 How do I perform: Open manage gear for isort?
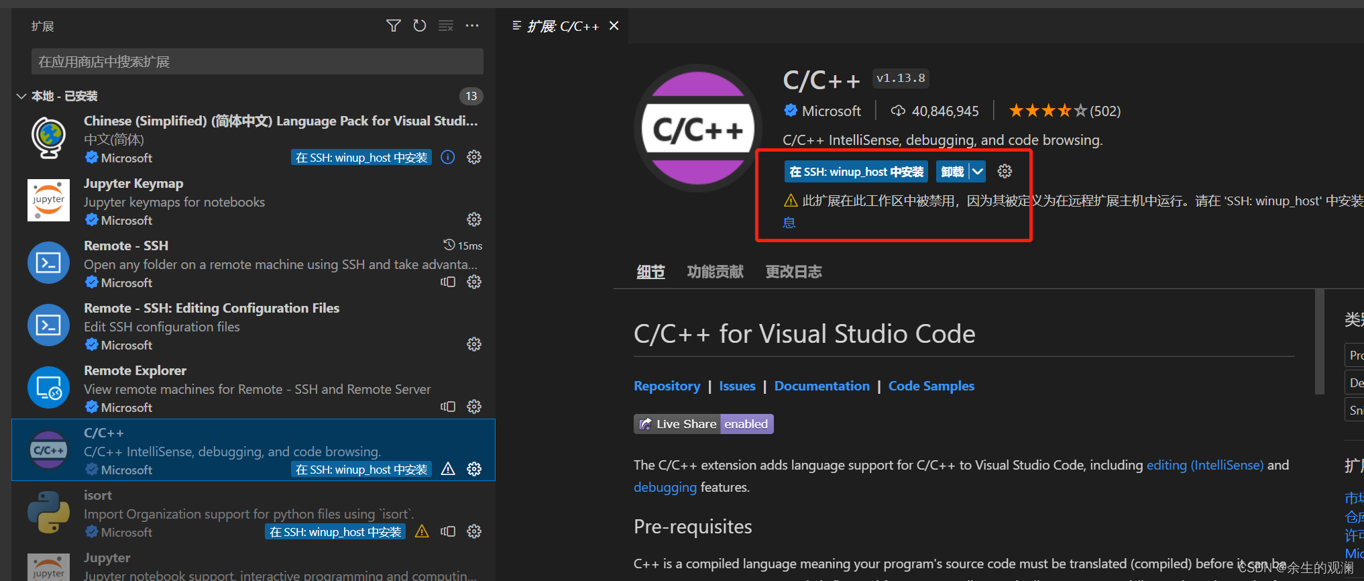tap(474, 531)
